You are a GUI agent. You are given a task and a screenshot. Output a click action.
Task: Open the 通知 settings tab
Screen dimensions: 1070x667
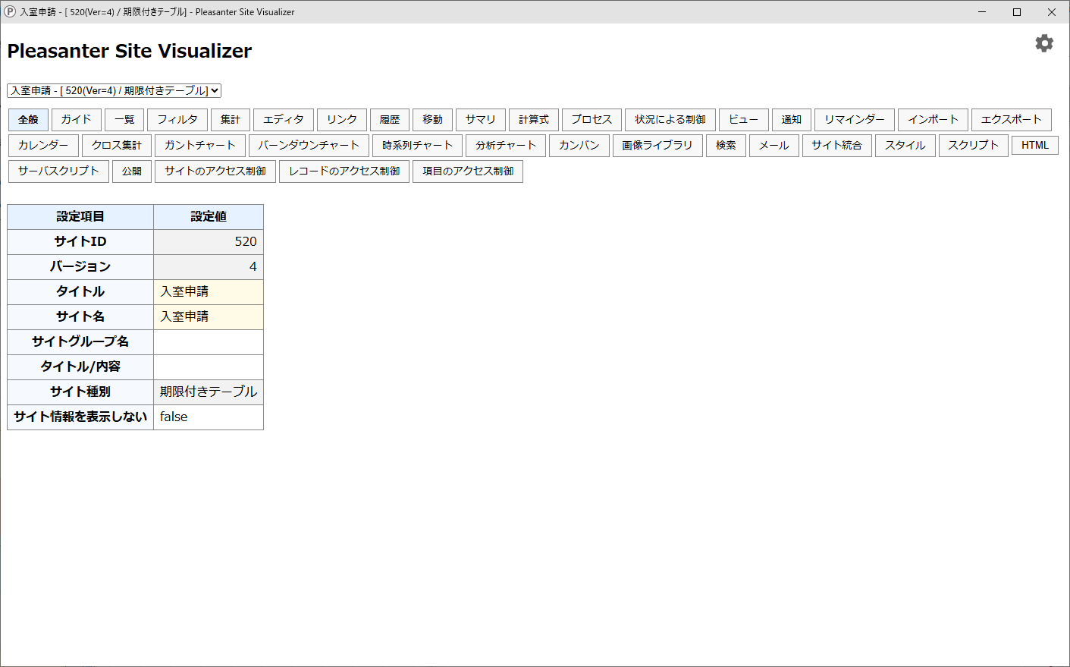[x=791, y=119]
